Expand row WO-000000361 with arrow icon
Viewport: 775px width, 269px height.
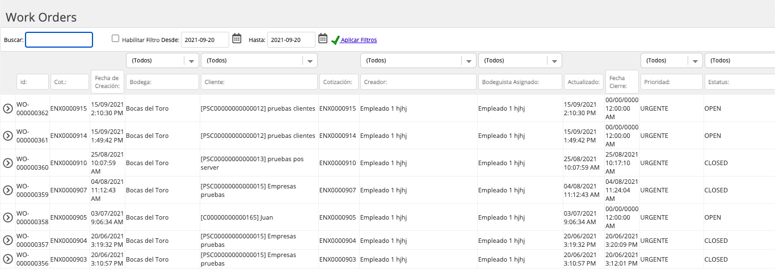[8, 136]
